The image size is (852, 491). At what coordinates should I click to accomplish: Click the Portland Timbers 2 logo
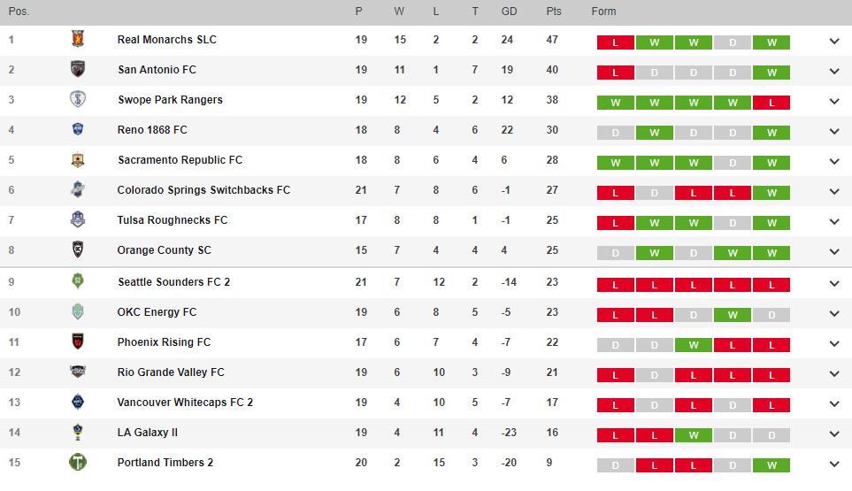[x=78, y=462]
